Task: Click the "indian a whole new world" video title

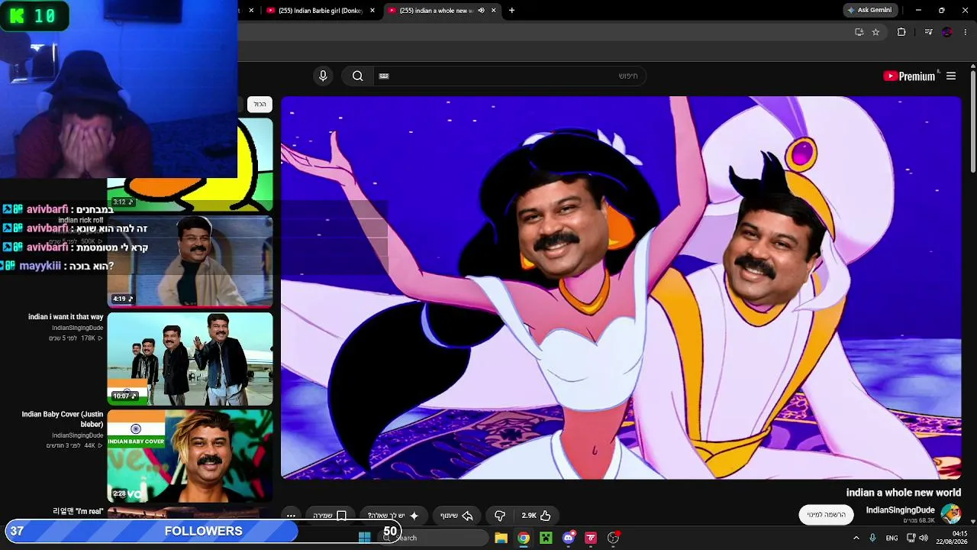Action: click(x=903, y=493)
